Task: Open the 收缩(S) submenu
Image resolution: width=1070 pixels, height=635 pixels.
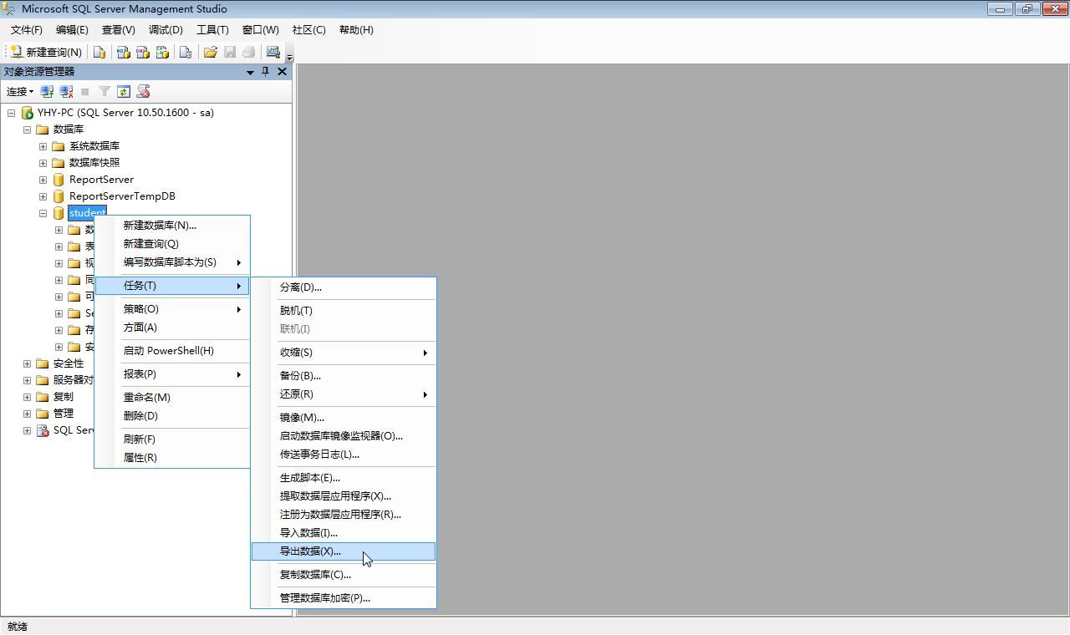Action: tap(344, 353)
